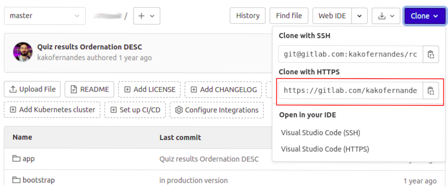Screen dimensions: 448x195
Task: Click Add LICENSE button
Action: (x=149, y=90)
